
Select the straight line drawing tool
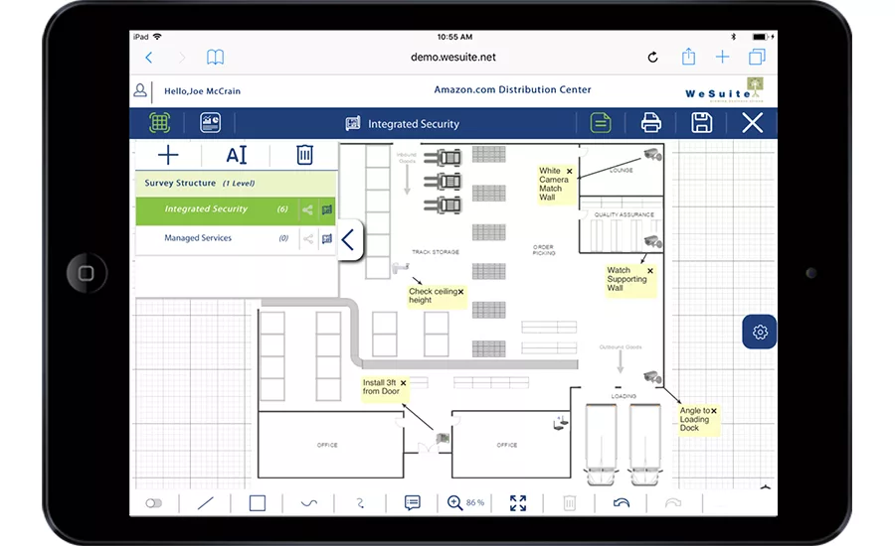(206, 503)
